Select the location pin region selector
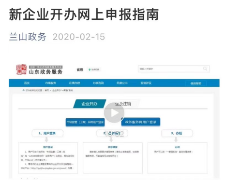The image size is (225, 180). point(94,69)
